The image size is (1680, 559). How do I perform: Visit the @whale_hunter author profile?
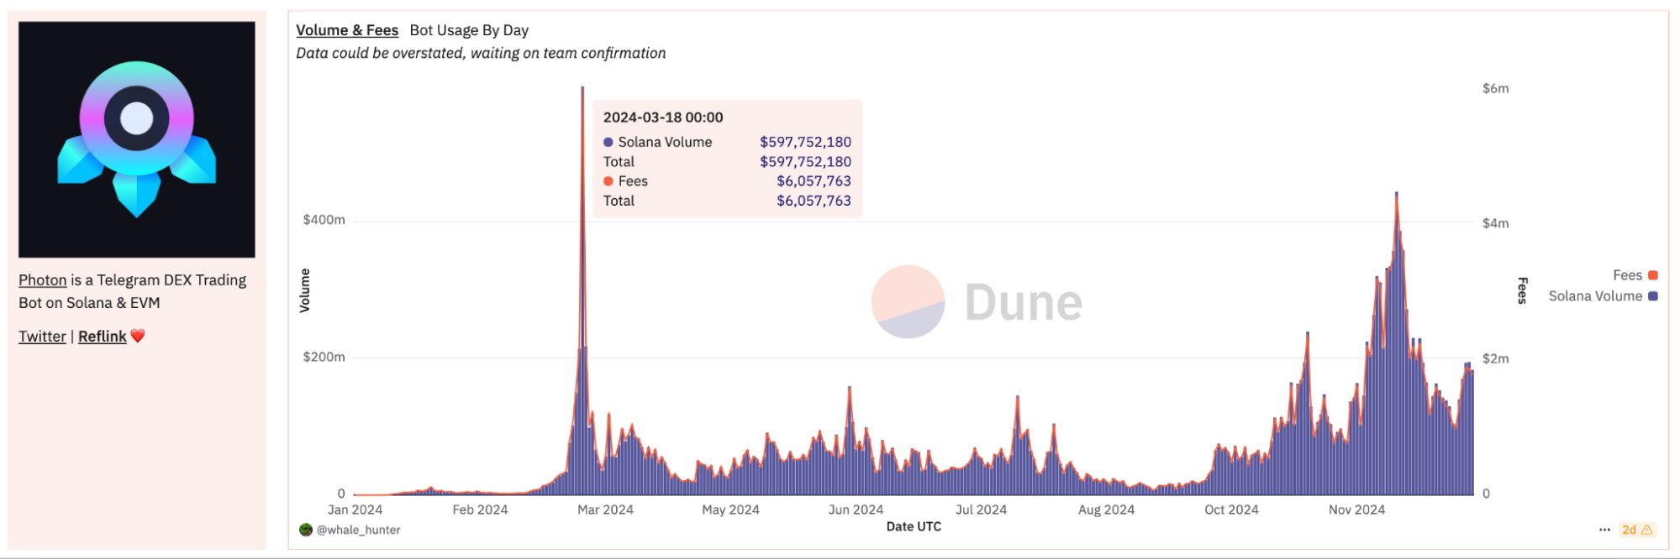point(358,530)
